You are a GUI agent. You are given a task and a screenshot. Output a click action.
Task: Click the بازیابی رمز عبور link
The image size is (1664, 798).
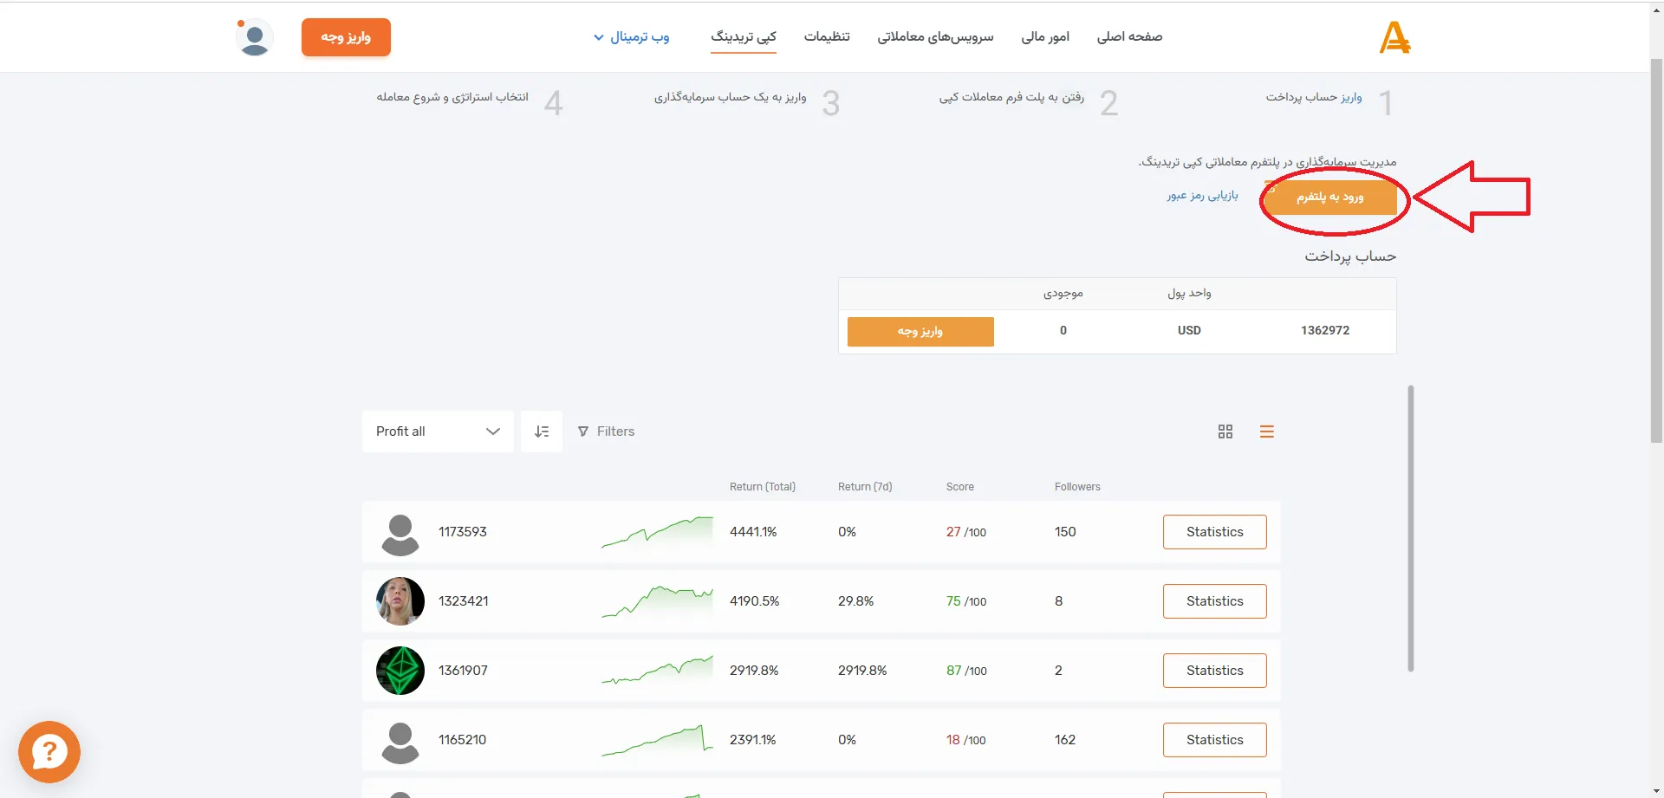click(1205, 196)
